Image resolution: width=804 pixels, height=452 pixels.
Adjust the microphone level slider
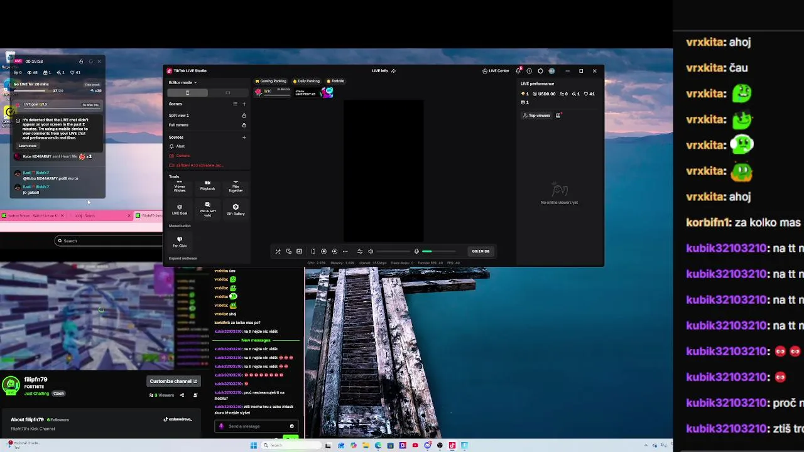(438, 251)
